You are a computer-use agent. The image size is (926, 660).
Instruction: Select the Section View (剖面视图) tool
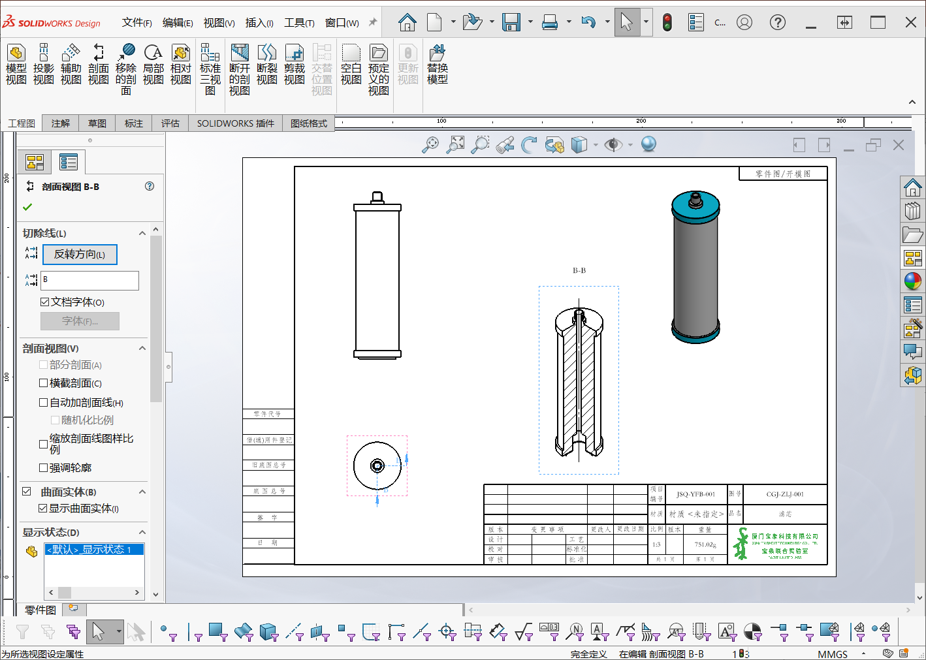(x=98, y=64)
